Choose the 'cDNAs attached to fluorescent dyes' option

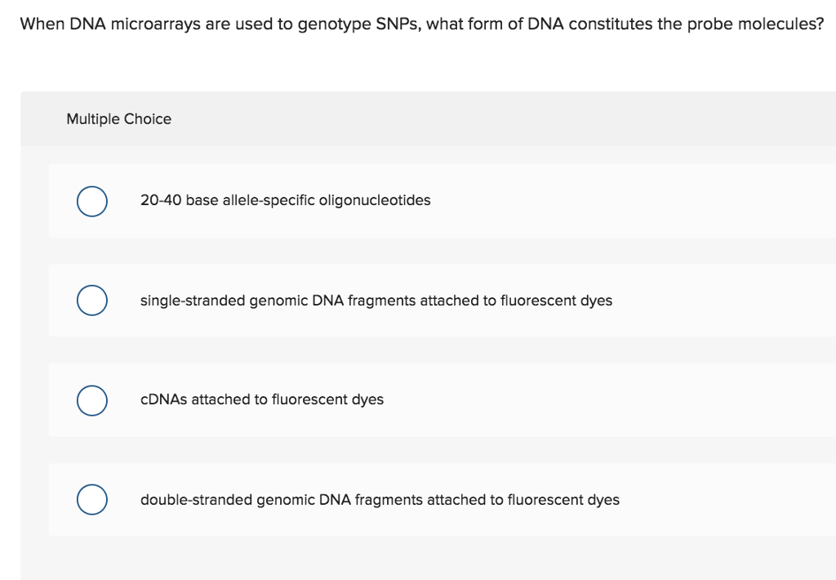coord(262,400)
